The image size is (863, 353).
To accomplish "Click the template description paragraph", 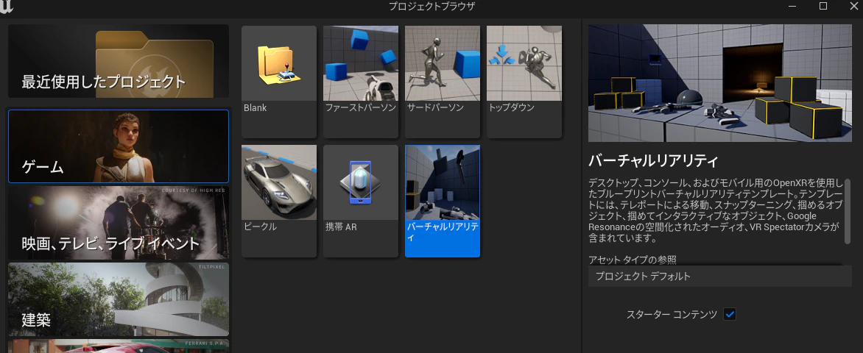I will click(x=715, y=210).
